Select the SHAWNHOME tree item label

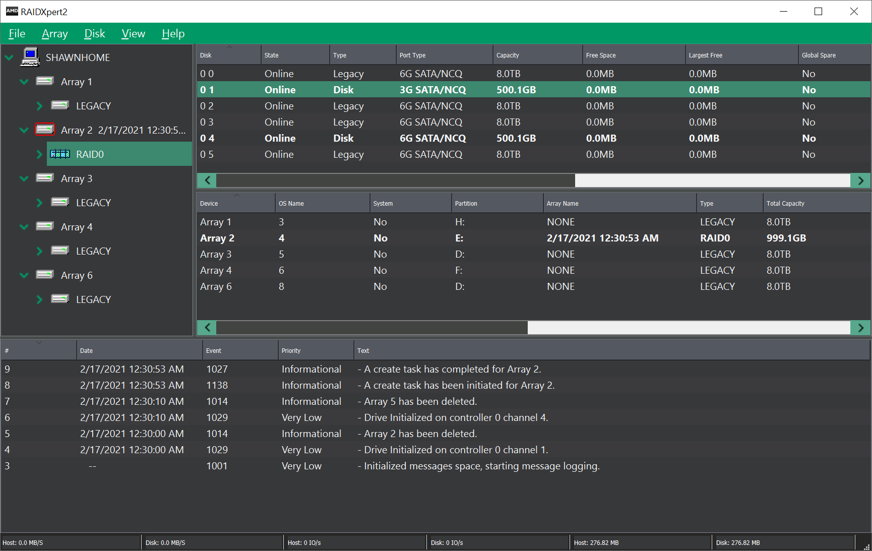pyautogui.click(x=78, y=57)
